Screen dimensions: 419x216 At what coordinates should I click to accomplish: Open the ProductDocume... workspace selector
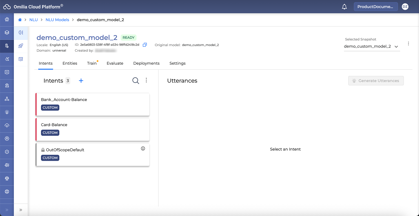[x=375, y=7]
